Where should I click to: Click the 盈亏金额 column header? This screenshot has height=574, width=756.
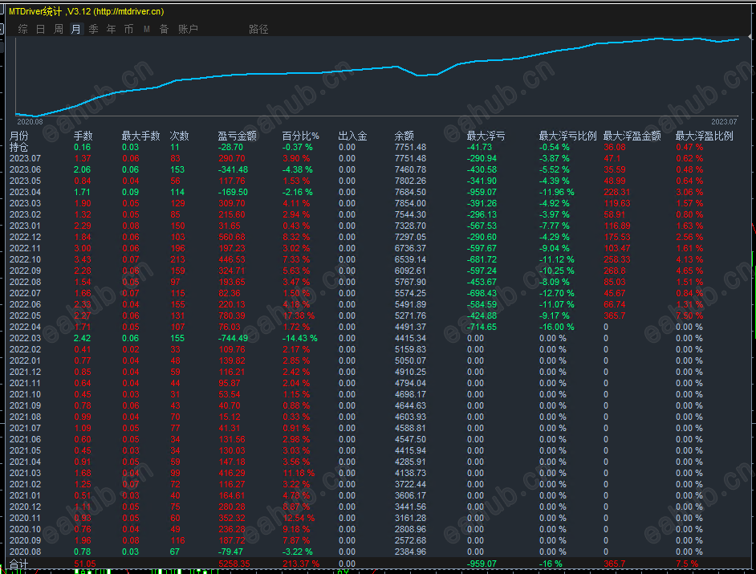tap(237, 136)
